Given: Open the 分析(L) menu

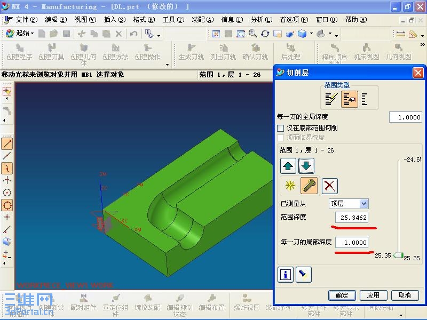Looking at the screenshot, I should 262,20.
